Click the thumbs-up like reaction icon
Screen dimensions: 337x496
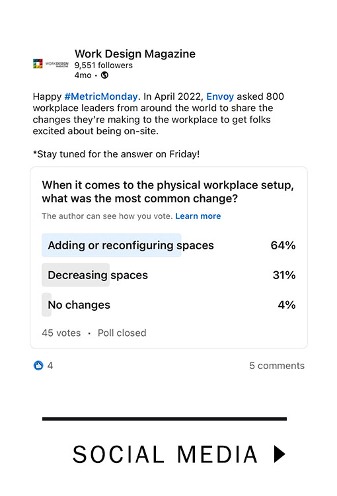tap(38, 365)
